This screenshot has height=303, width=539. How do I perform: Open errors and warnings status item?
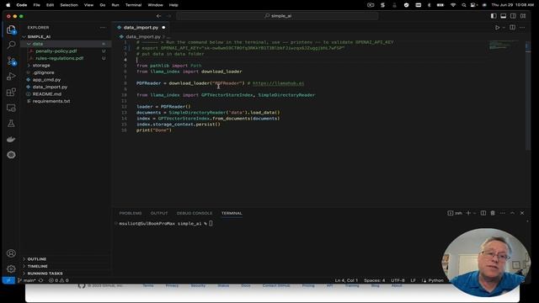[x=58, y=280]
